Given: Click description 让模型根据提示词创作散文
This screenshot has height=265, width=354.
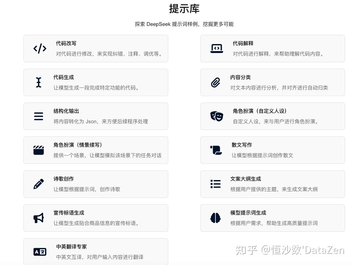Looking at the screenshot, I should pyautogui.click(x=262, y=155).
